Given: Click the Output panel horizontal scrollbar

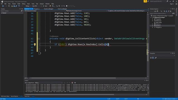Looking at the screenshot, I should pyautogui.click(x=70, y=94).
